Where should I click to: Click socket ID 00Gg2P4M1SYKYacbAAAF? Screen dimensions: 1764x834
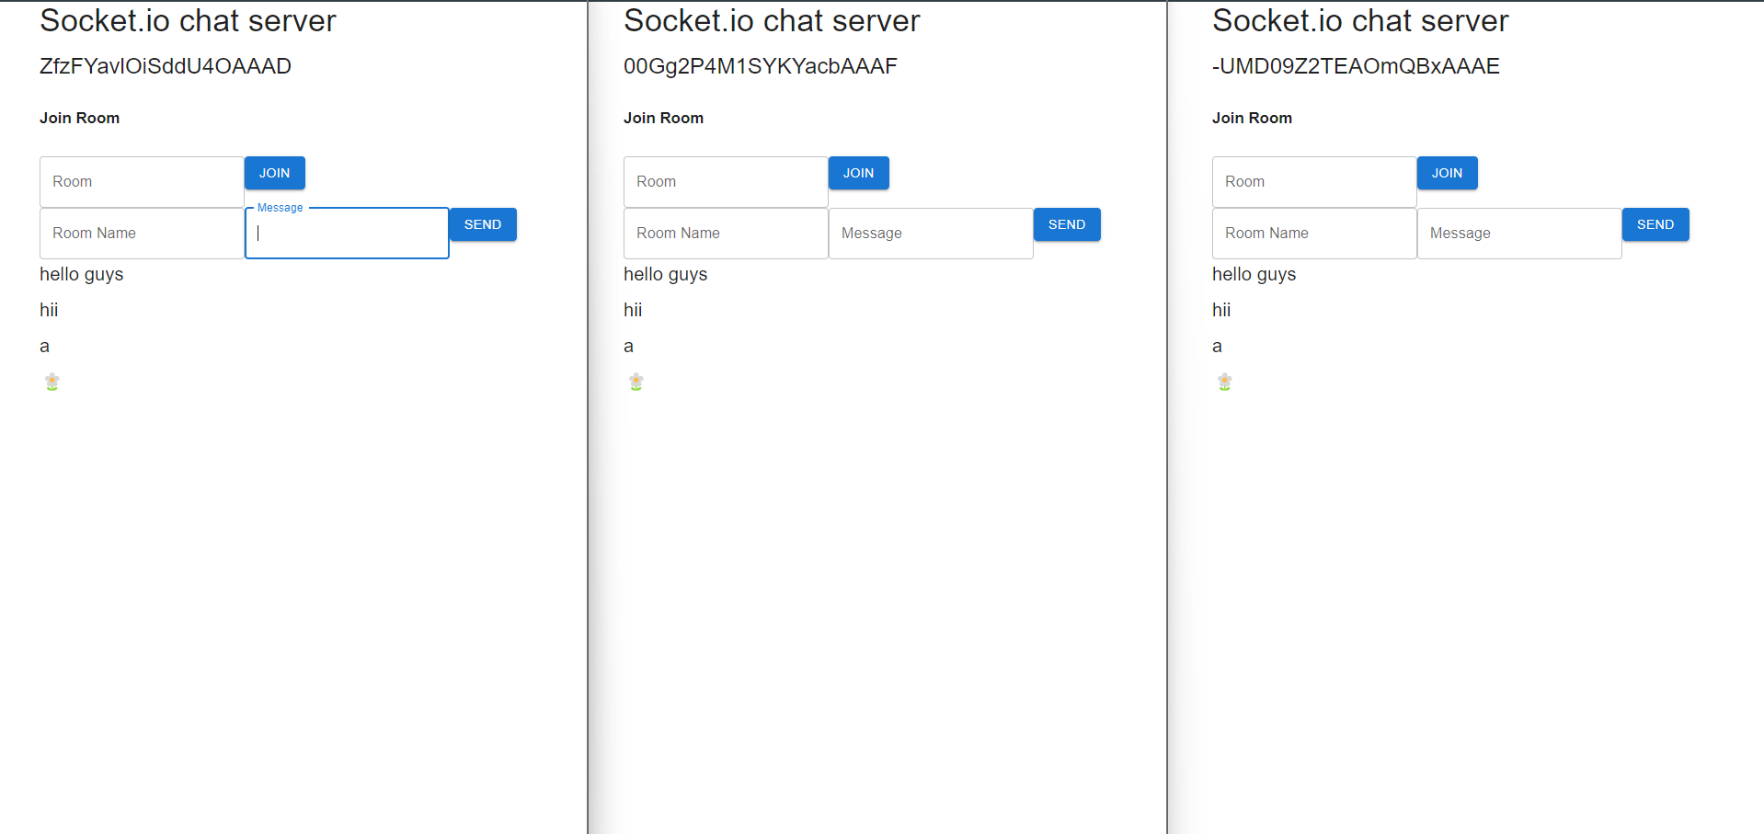[x=761, y=66]
